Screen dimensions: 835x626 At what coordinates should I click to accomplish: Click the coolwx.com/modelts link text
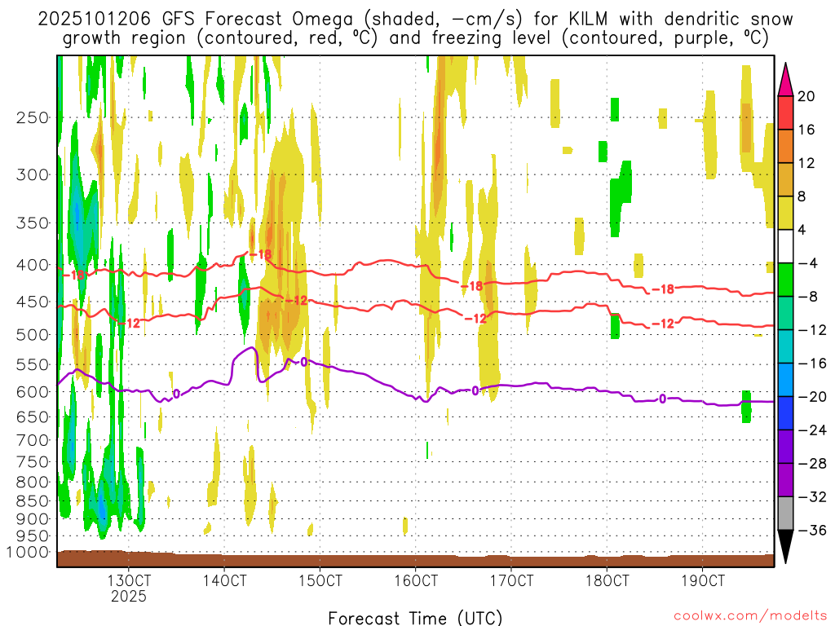(x=750, y=616)
